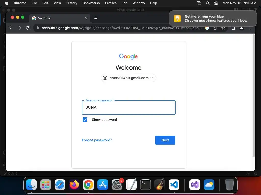Image resolution: width=261 pixels, height=195 pixels.
Task: Open GarageBand from the Dock
Action: click(160, 185)
